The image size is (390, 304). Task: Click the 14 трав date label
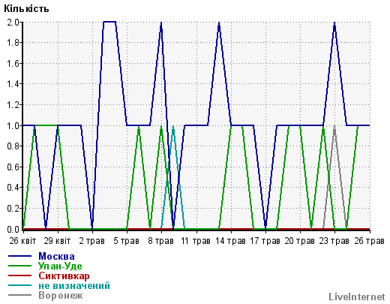[230, 241]
